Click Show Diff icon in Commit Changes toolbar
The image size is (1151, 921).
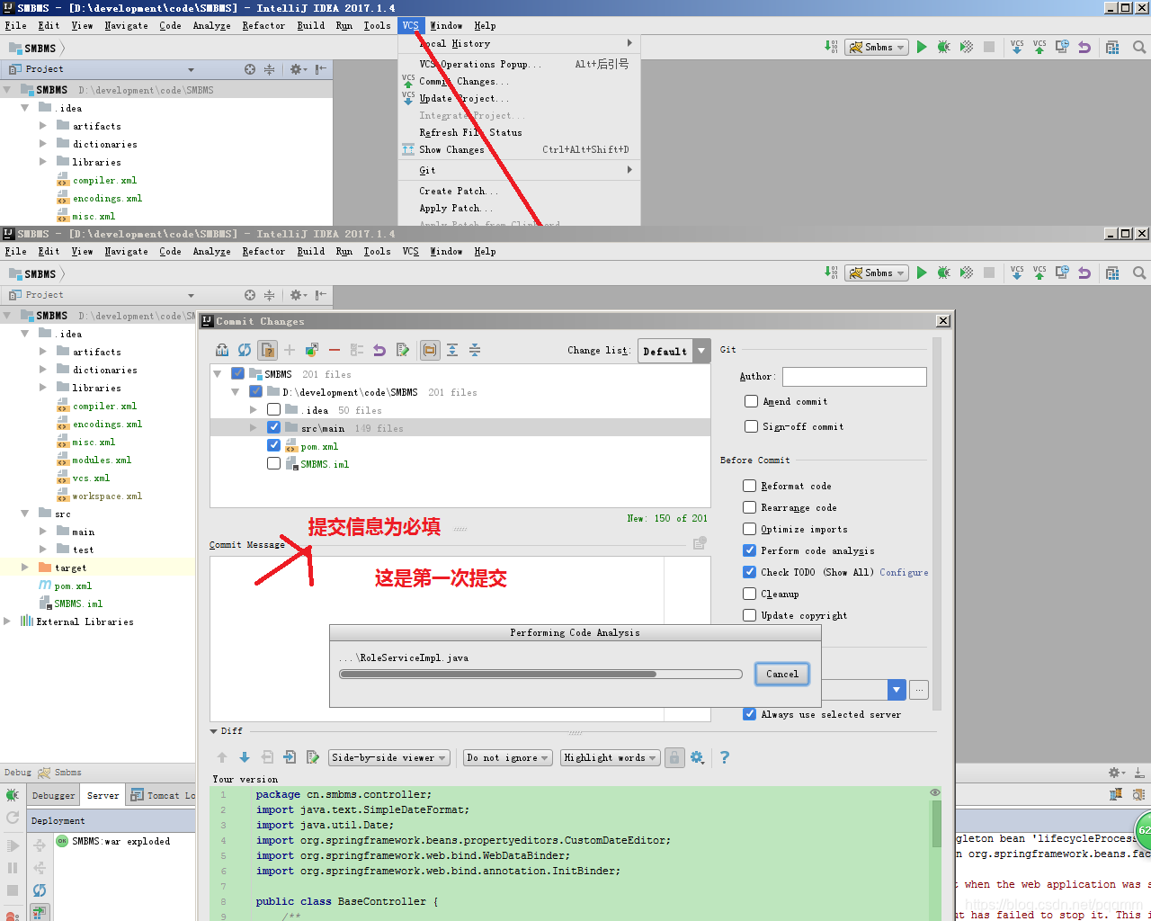[222, 350]
